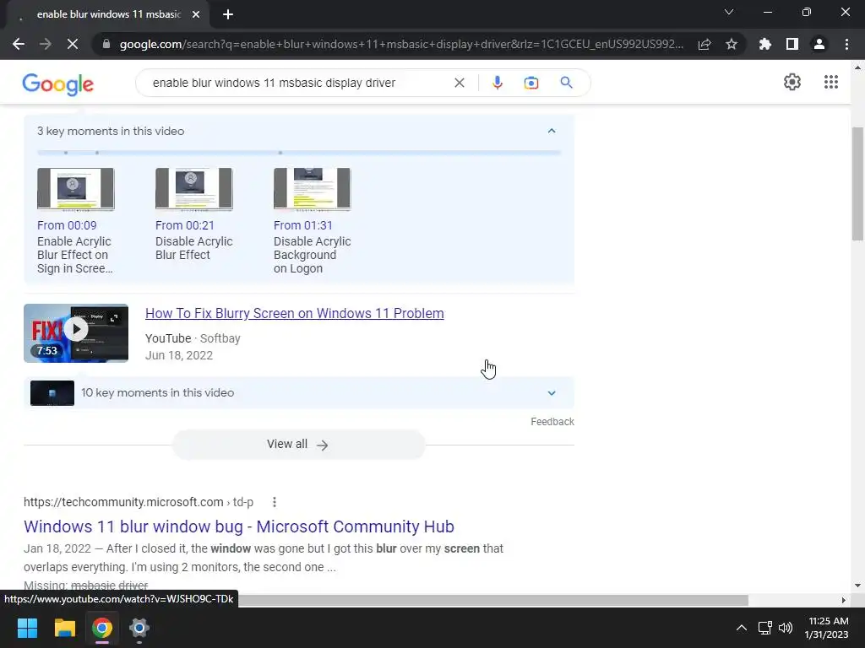The width and height of the screenshot is (865, 648).
Task: Start voice search with the microphone
Action: point(497,83)
